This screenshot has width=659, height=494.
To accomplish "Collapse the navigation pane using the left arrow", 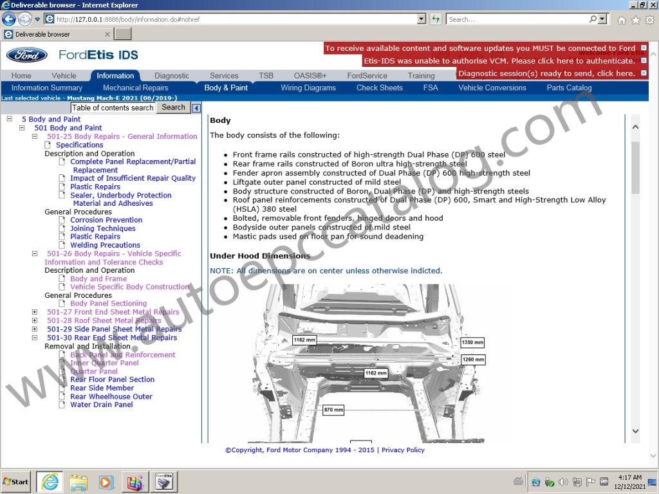I will (x=197, y=107).
